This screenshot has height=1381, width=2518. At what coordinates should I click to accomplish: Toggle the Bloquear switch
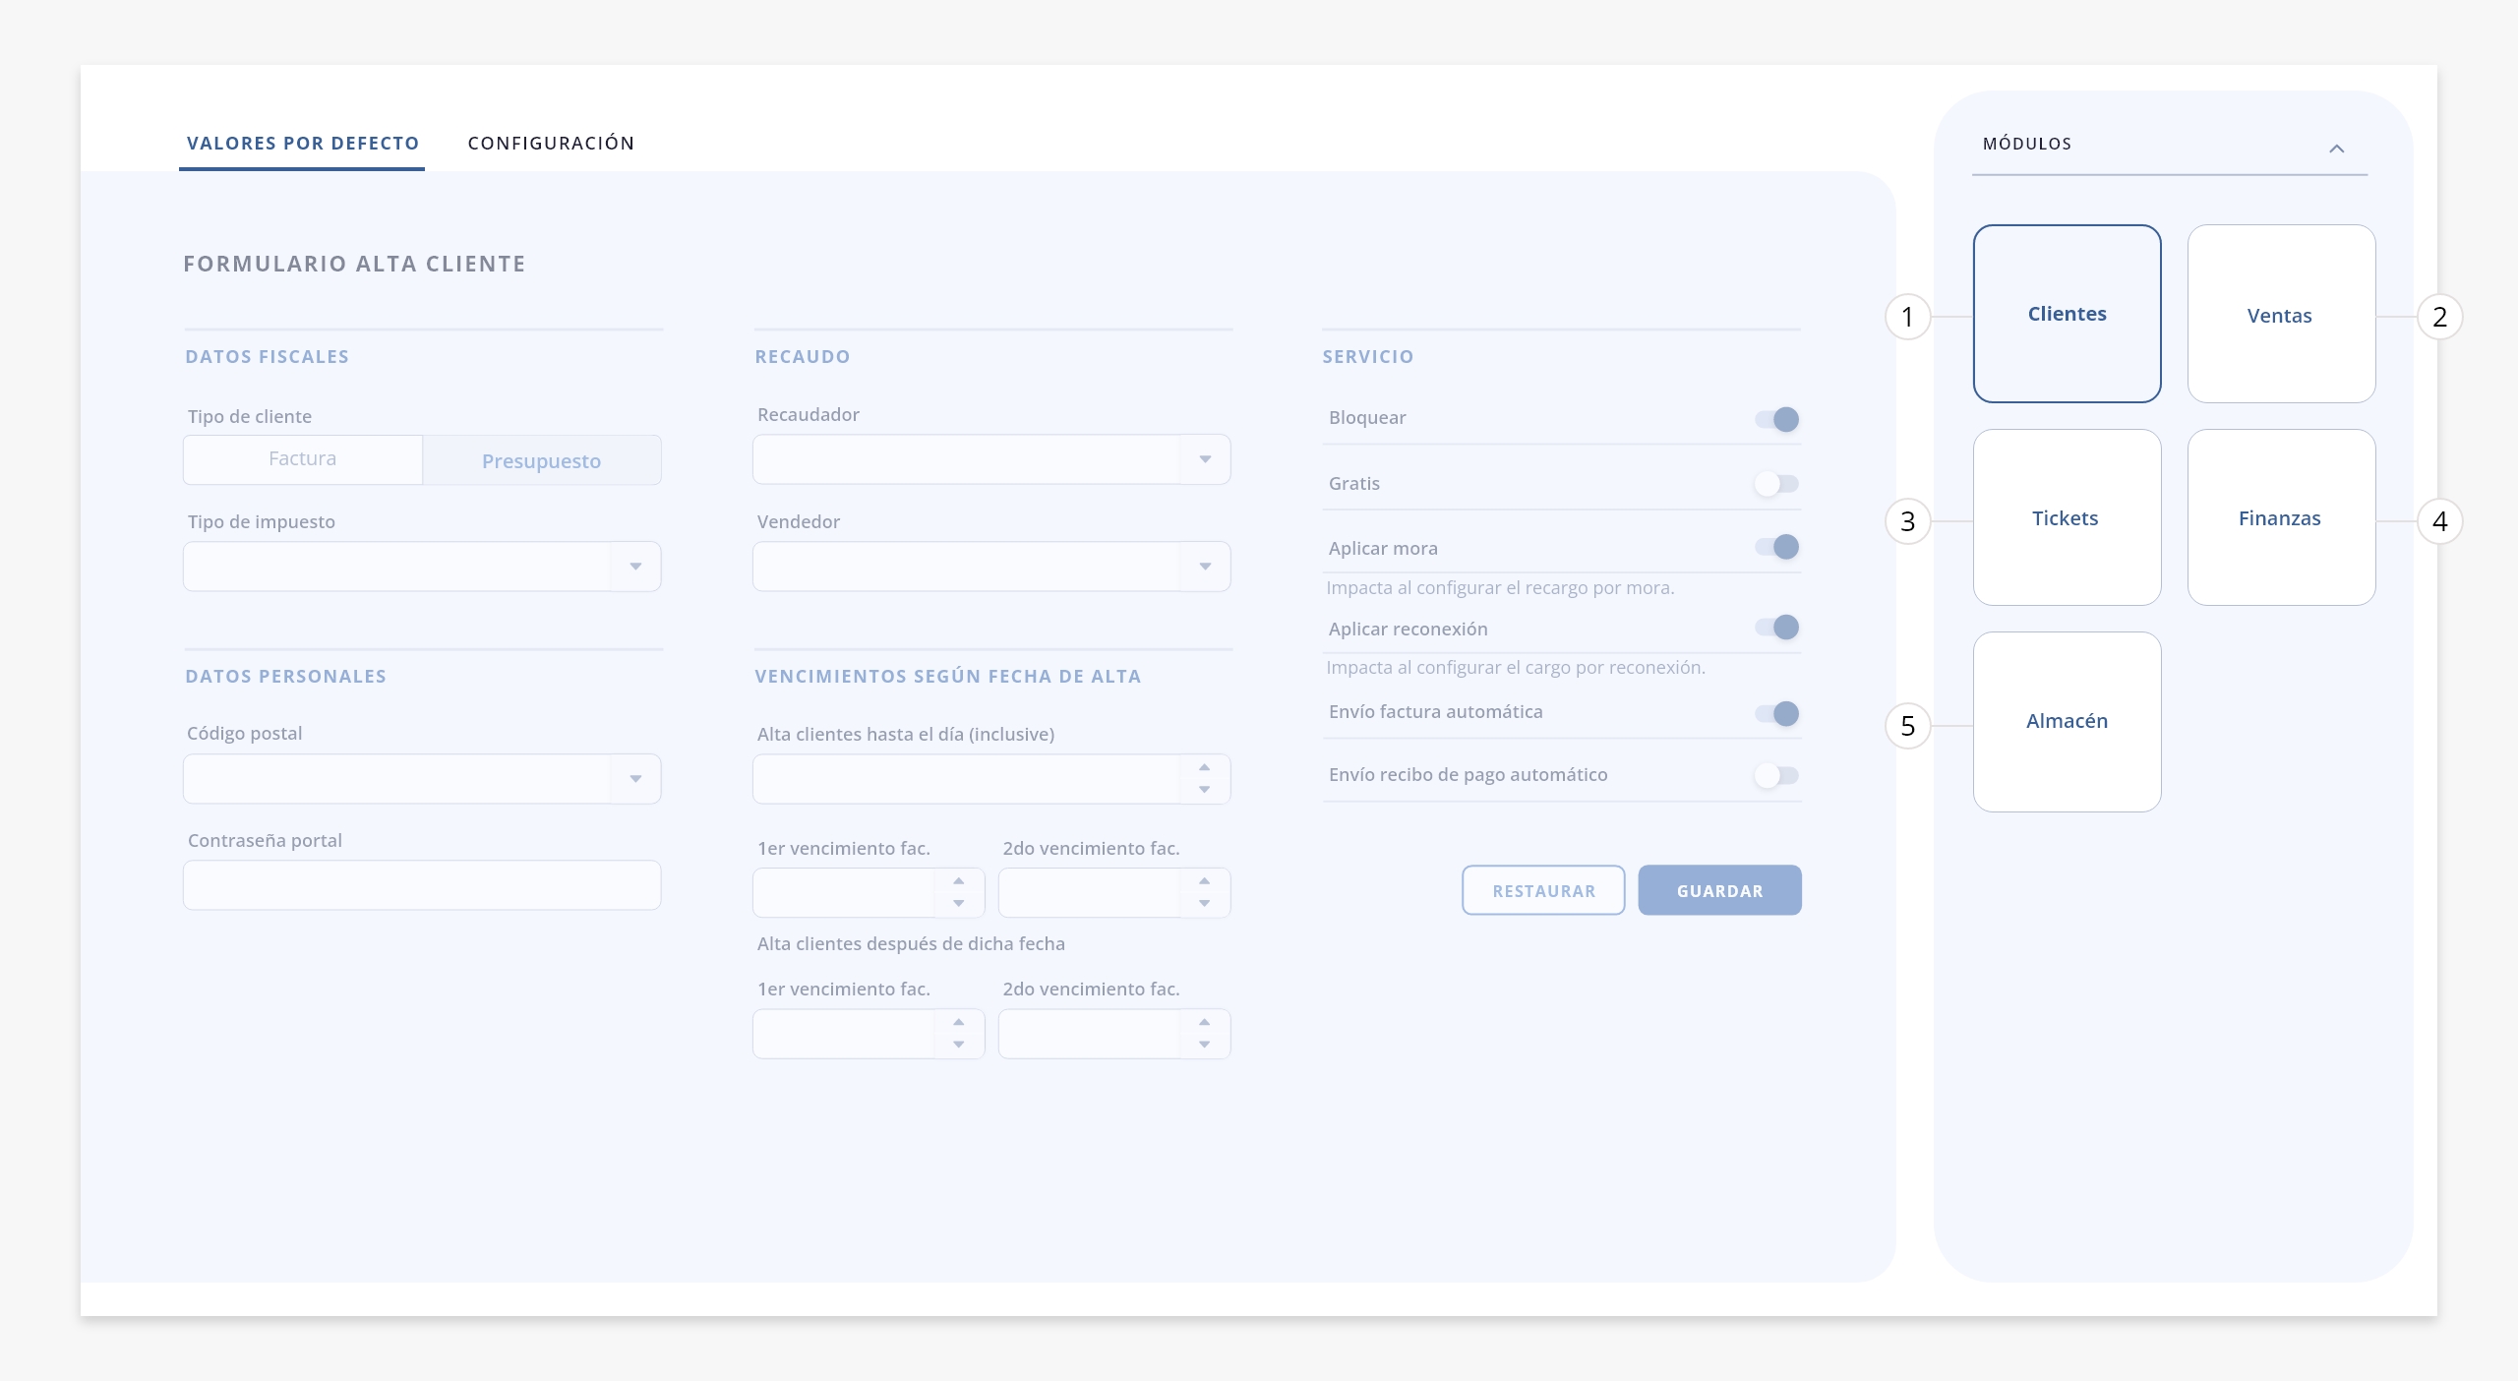(x=1777, y=419)
